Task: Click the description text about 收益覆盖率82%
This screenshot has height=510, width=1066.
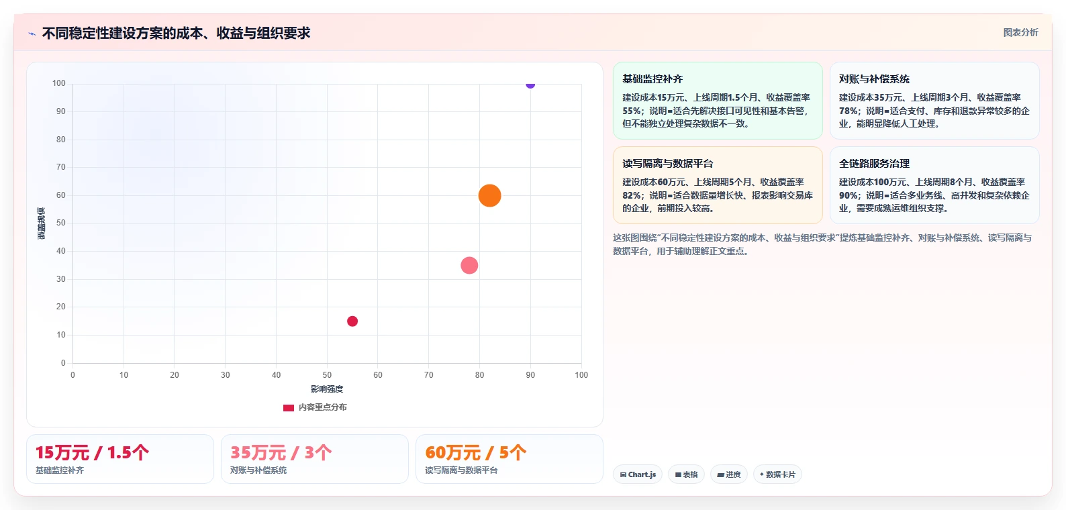Action: click(x=718, y=195)
